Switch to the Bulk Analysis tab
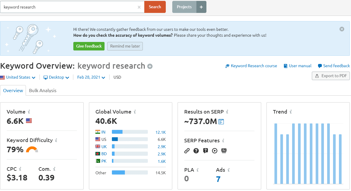The image size is (351, 191). [43, 91]
